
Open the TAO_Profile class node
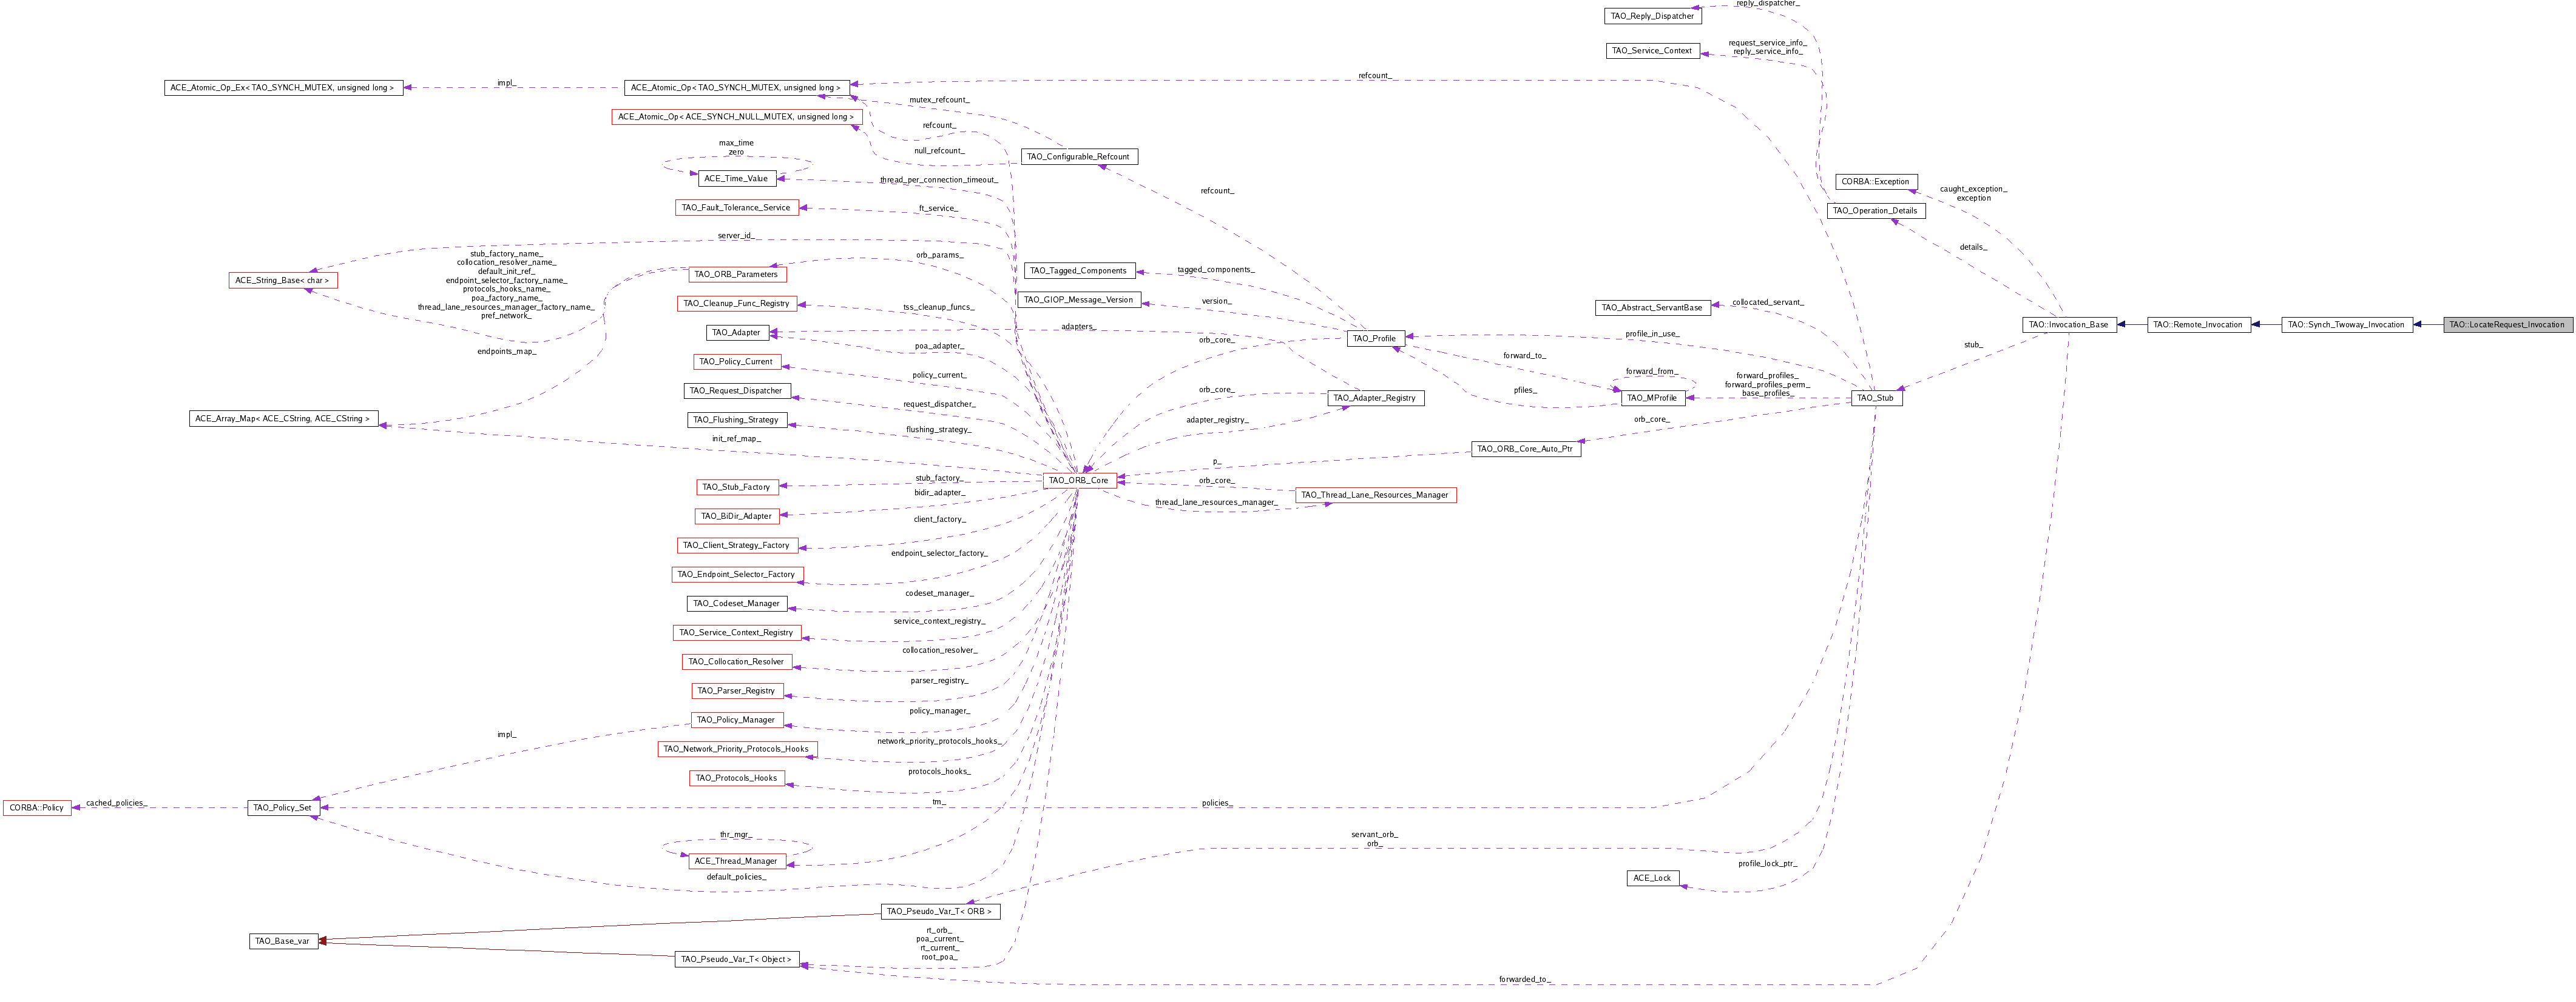(1374, 339)
